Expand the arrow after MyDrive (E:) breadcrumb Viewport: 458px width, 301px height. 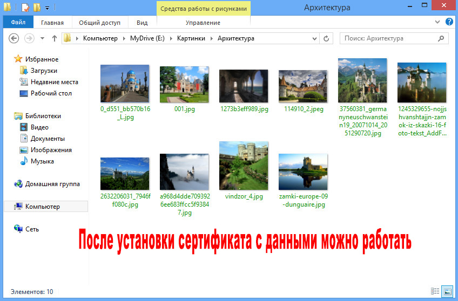(171, 38)
